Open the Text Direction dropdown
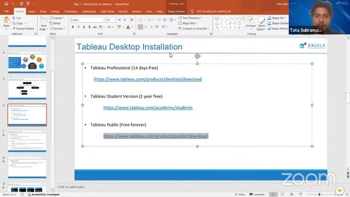 point(190,18)
